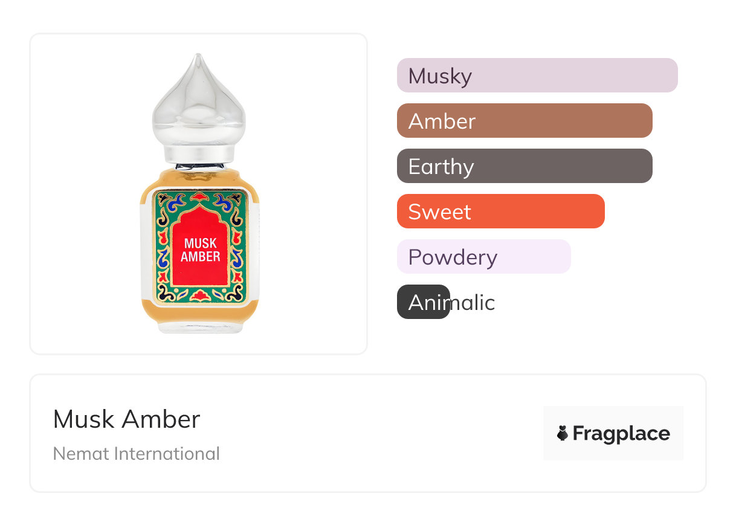Click the clear glass base of bottle

click(x=200, y=326)
